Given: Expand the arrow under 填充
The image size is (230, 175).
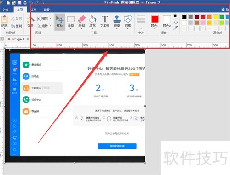Looking at the screenshot, I should (92, 29).
